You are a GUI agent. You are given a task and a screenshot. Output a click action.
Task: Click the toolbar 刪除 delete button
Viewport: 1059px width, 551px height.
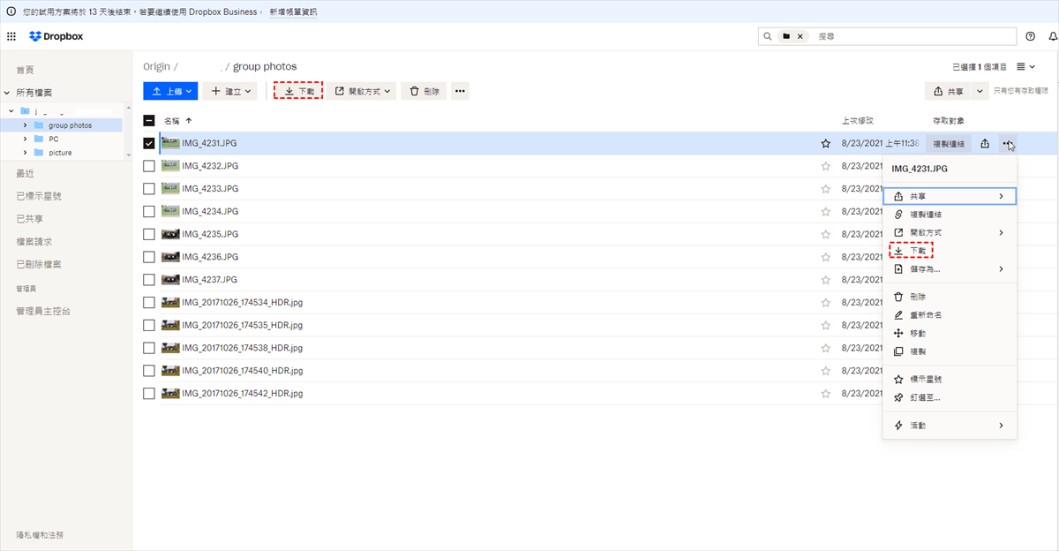[424, 91]
